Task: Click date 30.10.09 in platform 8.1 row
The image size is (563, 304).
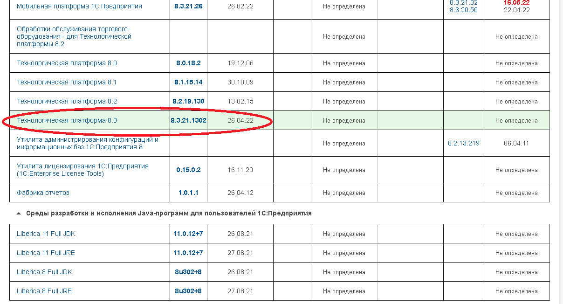Action: (x=240, y=82)
